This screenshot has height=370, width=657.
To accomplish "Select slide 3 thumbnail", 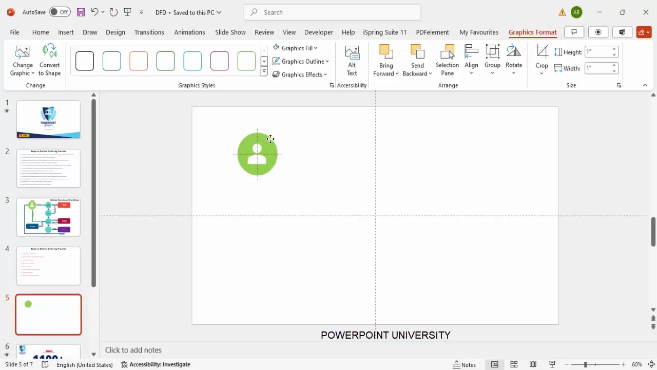I will (48, 217).
